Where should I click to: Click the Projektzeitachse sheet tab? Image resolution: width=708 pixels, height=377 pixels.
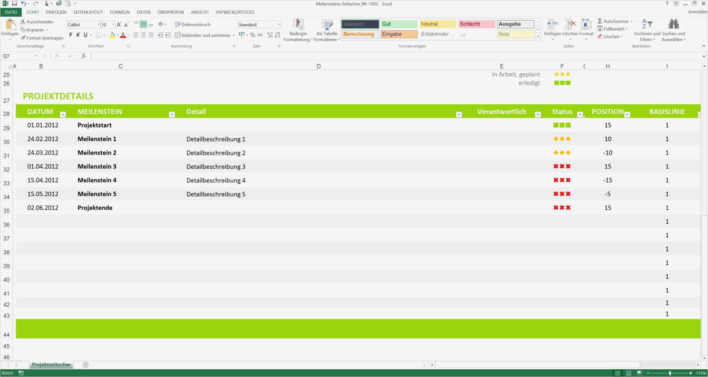[x=51, y=364]
